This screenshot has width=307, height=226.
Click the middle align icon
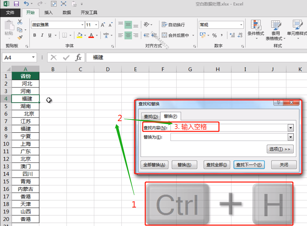128,25
